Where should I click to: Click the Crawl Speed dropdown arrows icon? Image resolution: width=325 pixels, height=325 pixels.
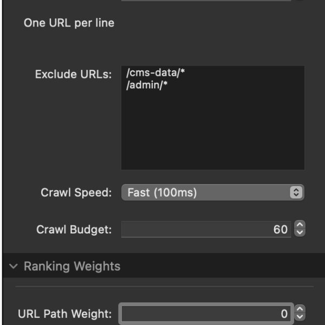296,192
